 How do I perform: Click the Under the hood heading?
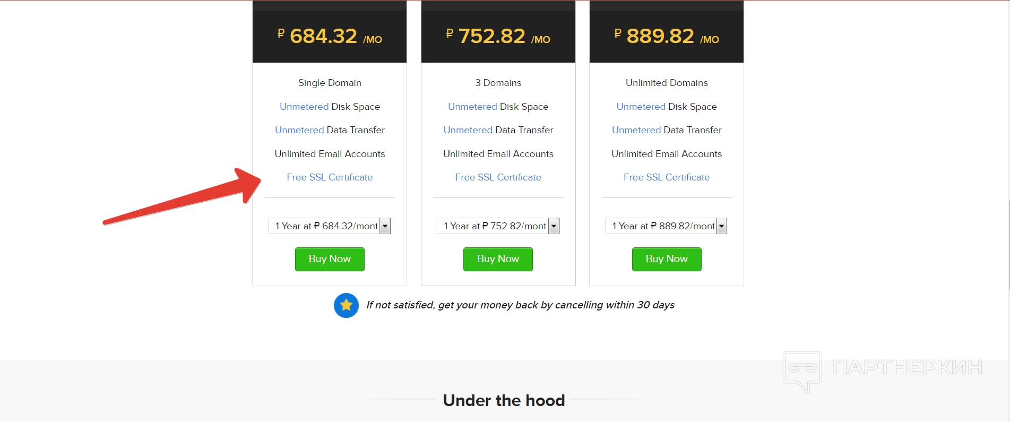click(504, 400)
